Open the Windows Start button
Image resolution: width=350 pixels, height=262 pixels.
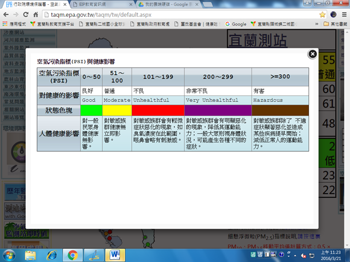(9, 255)
